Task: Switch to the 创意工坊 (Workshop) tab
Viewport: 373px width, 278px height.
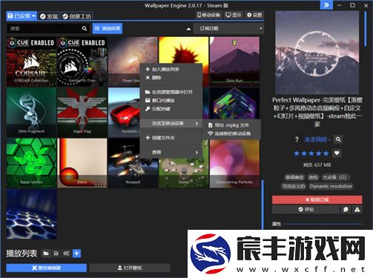Action: pos(76,16)
